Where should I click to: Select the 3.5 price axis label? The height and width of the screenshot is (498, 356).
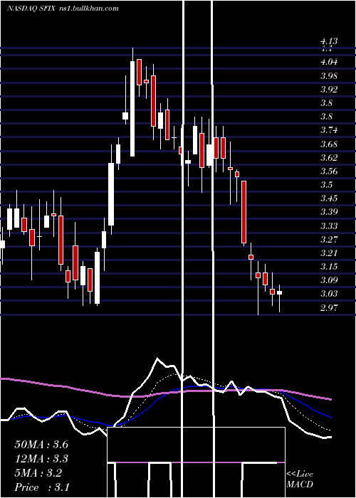click(327, 184)
